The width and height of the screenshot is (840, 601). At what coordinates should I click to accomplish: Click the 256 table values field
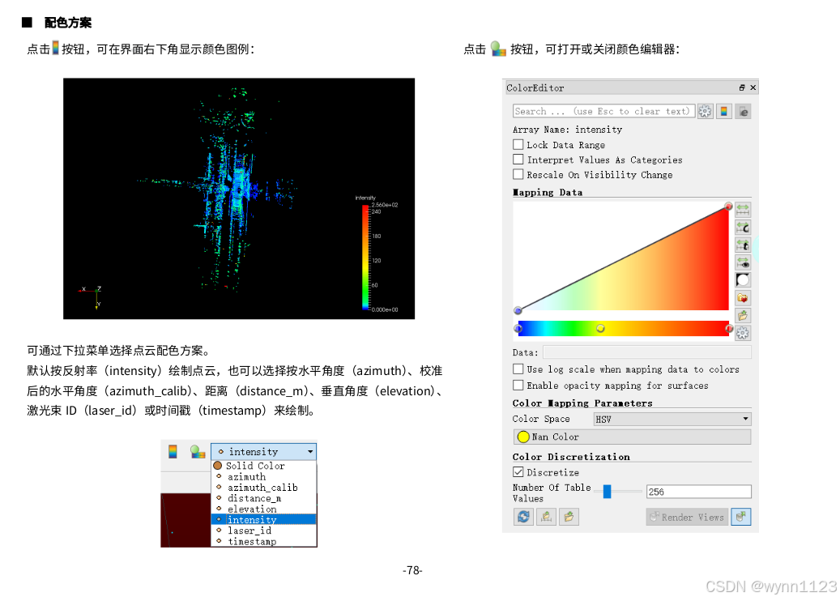(698, 492)
